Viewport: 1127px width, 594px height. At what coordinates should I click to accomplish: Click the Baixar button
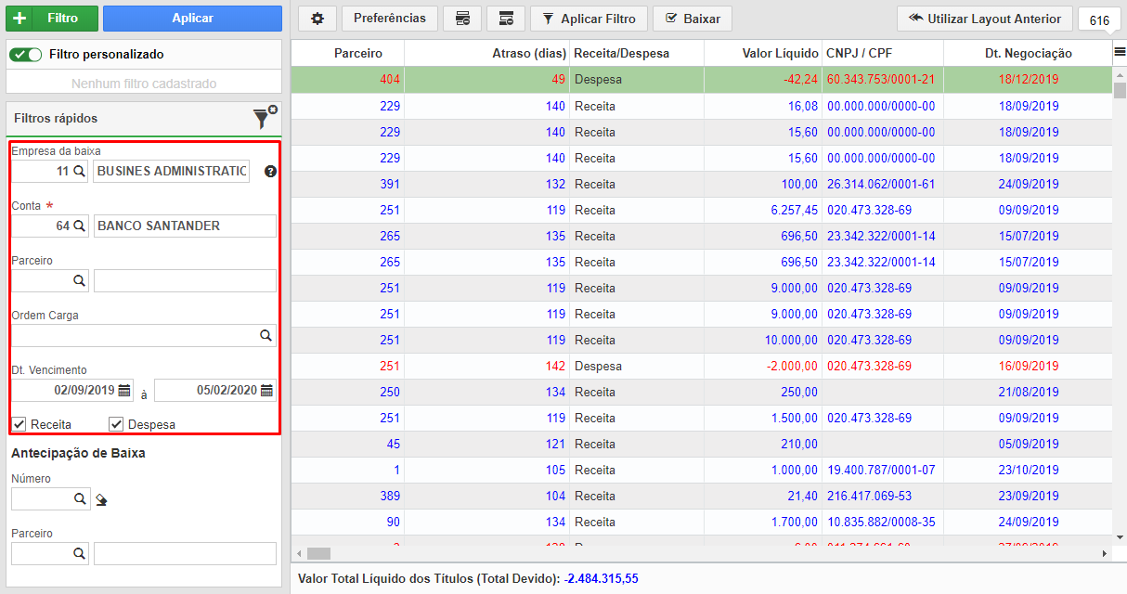(693, 19)
